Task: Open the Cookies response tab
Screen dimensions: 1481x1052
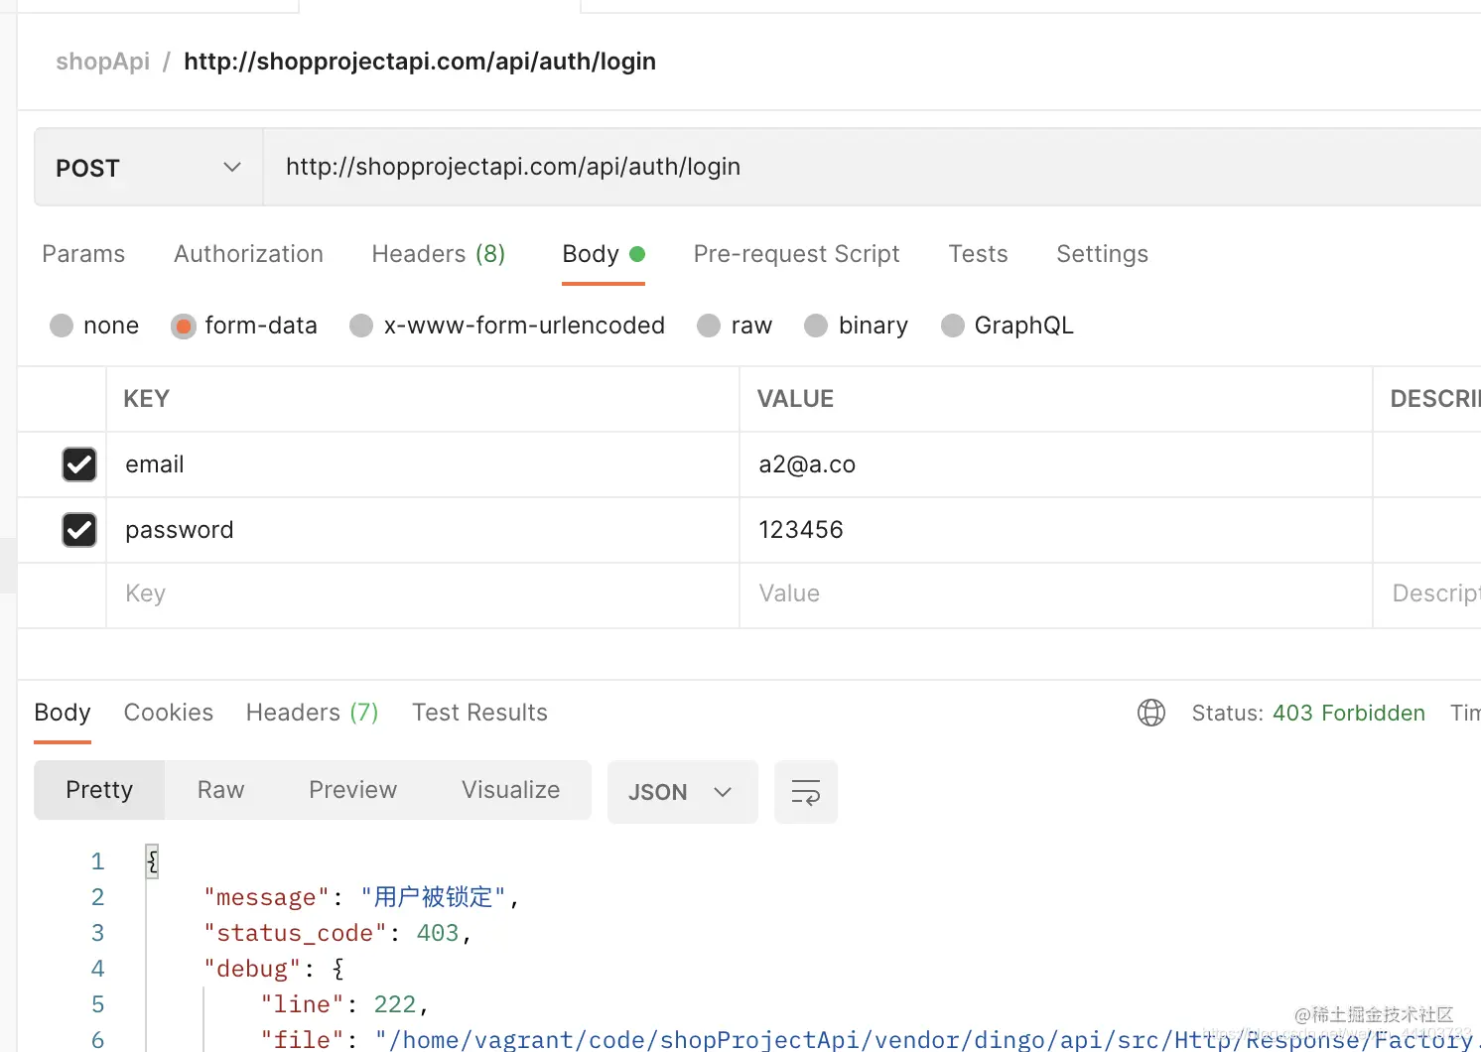Action: pyautogui.click(x=169, y=713)
